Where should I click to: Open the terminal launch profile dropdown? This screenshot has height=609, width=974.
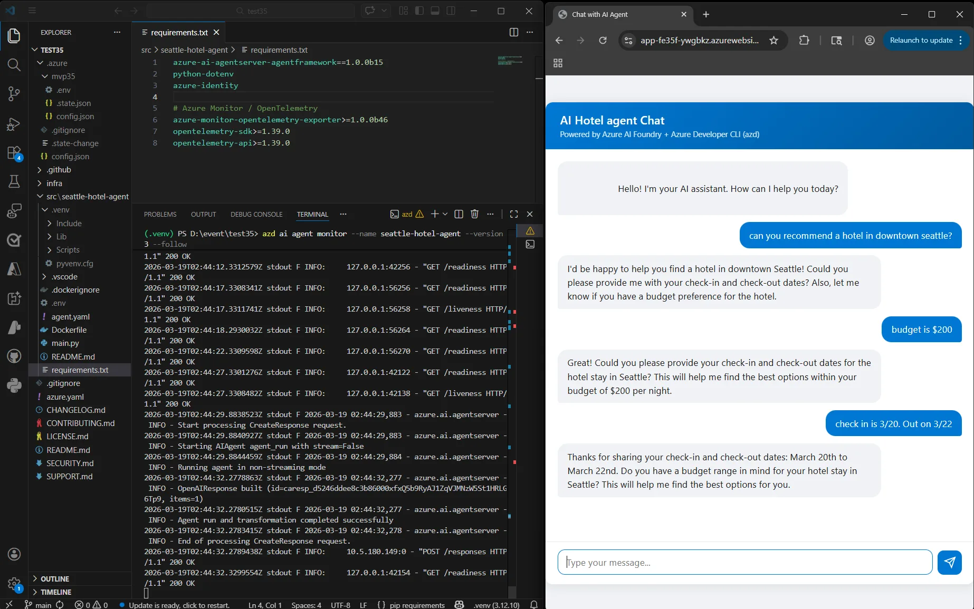point(444,214)
